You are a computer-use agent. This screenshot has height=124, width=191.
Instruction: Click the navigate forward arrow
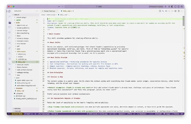click(62, 6)
